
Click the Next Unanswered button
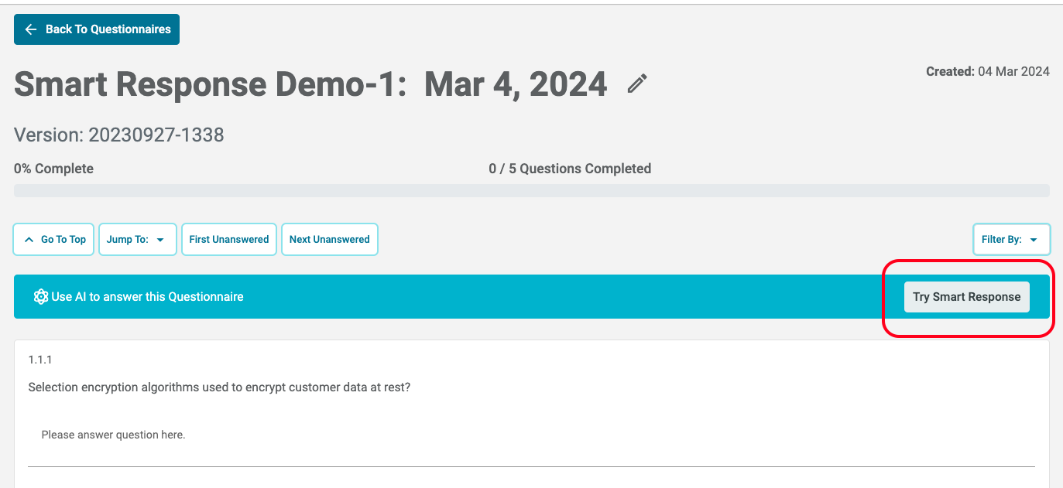[x=330, y=240]
